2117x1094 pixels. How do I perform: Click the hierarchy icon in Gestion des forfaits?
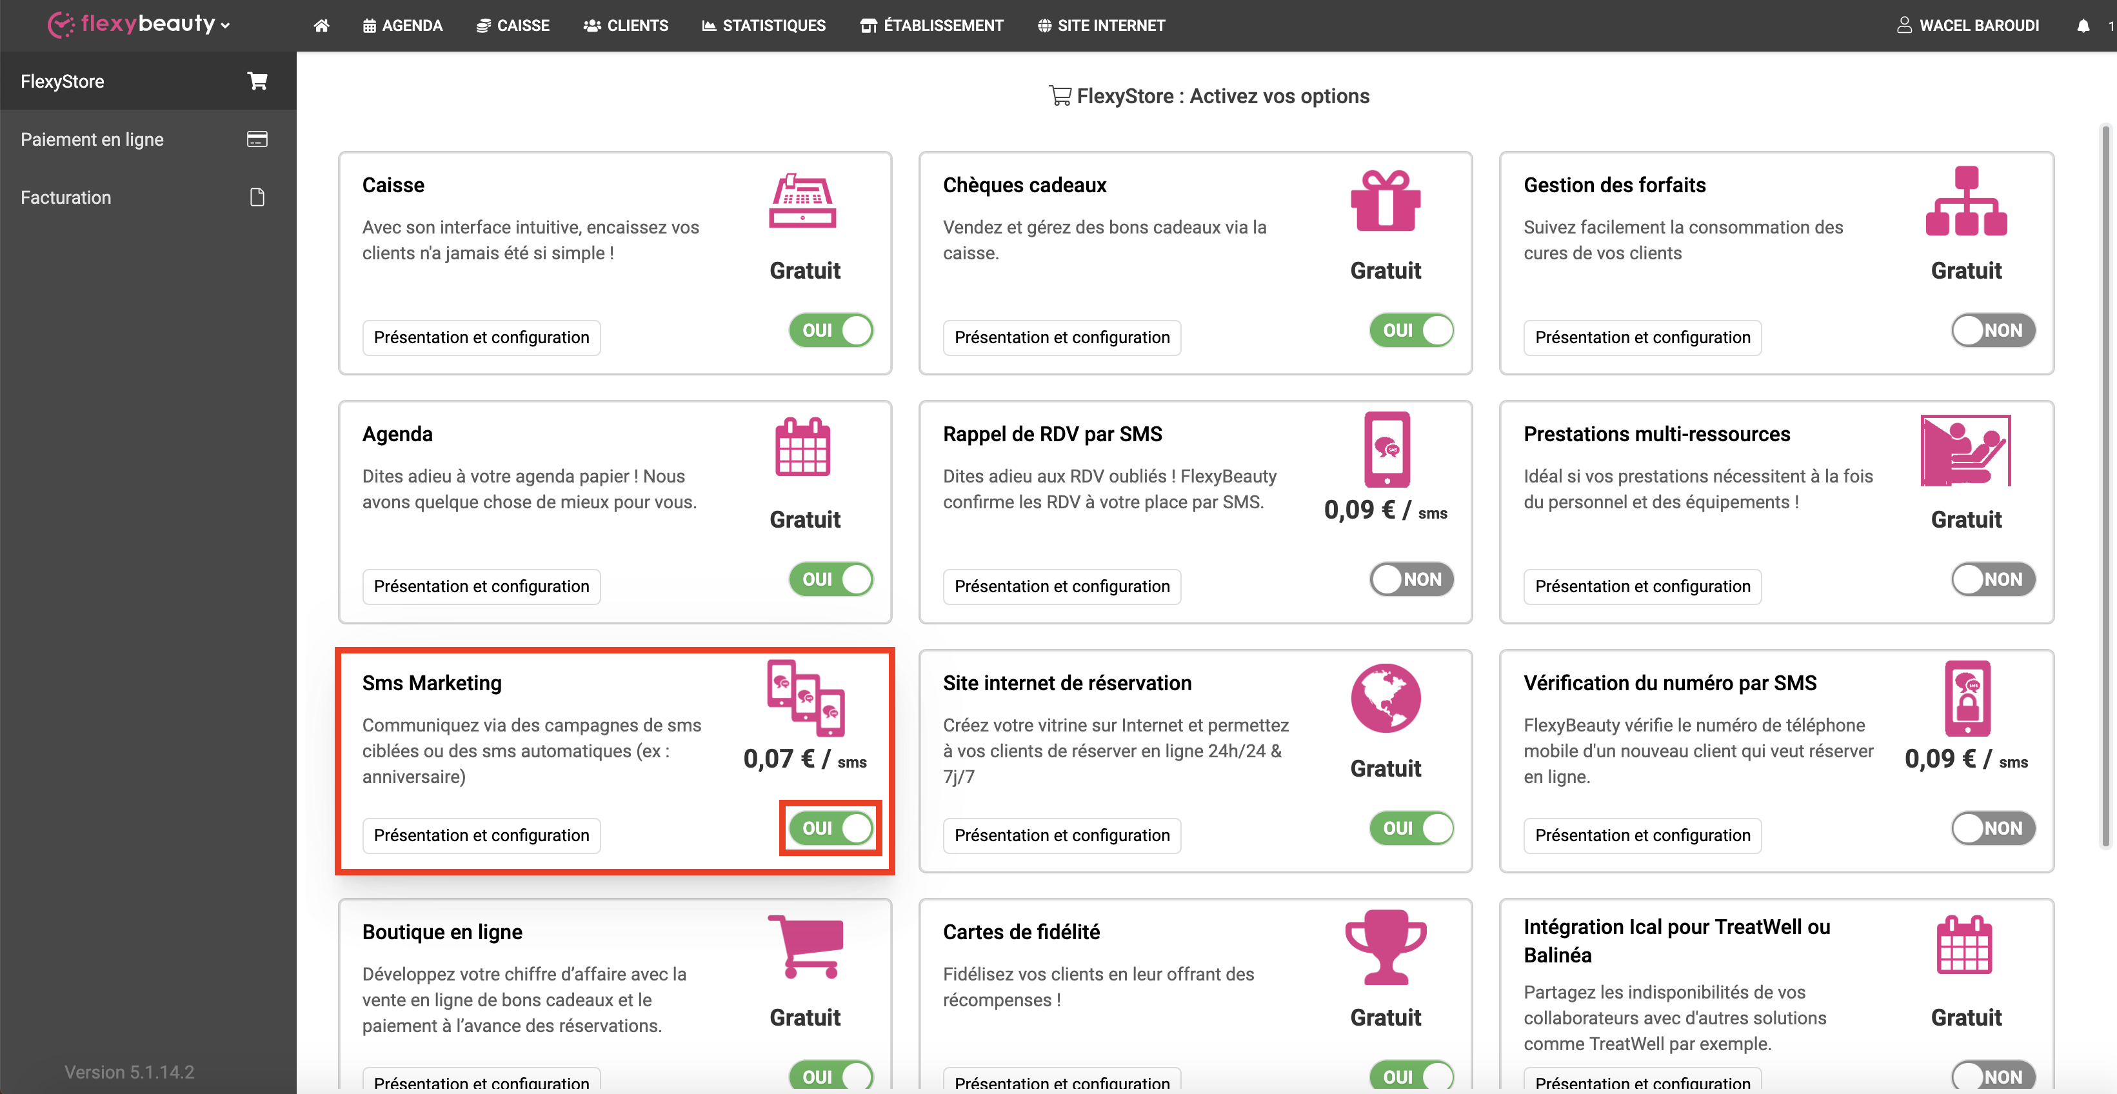1966,201
